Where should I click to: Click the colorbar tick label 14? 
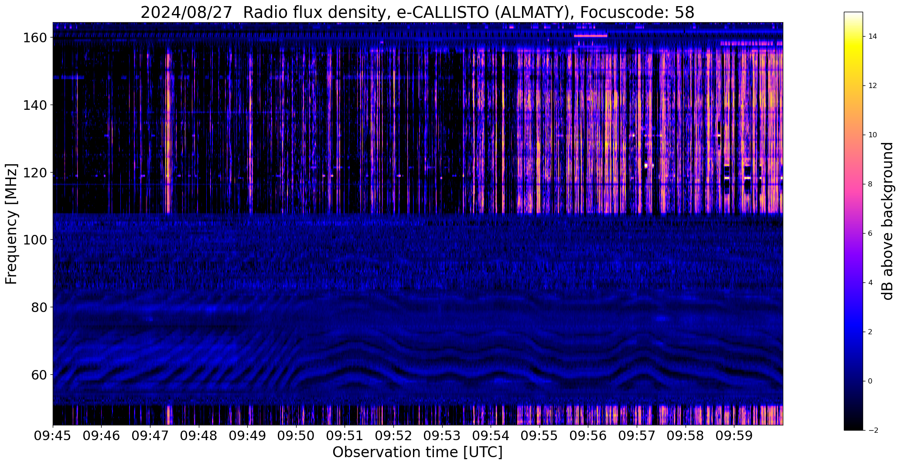(x=873, y=37)
